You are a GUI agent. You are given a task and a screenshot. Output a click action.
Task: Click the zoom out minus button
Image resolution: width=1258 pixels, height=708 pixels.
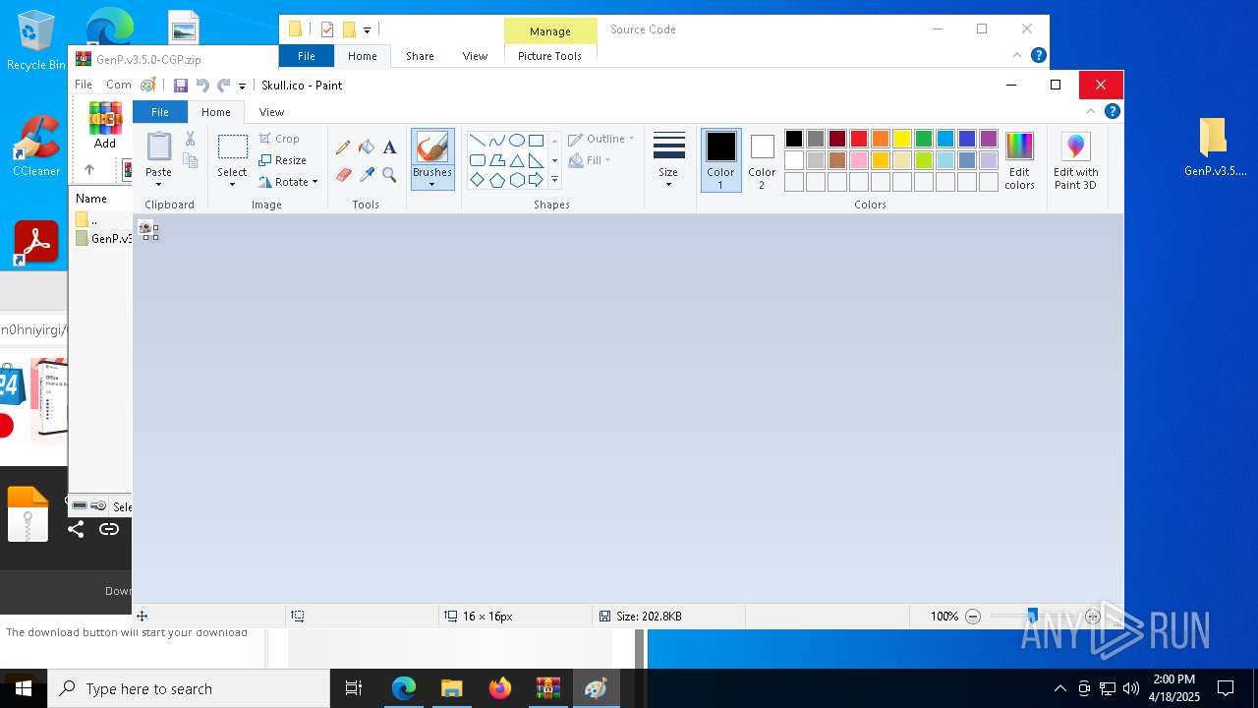tap(973, 617)
